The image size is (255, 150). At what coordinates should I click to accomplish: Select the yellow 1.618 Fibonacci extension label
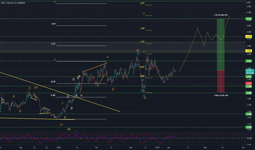click(x=142, y=29)
